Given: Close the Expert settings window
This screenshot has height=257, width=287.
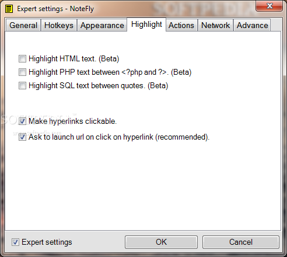Looking at the screenshot, I should point(269,6).
